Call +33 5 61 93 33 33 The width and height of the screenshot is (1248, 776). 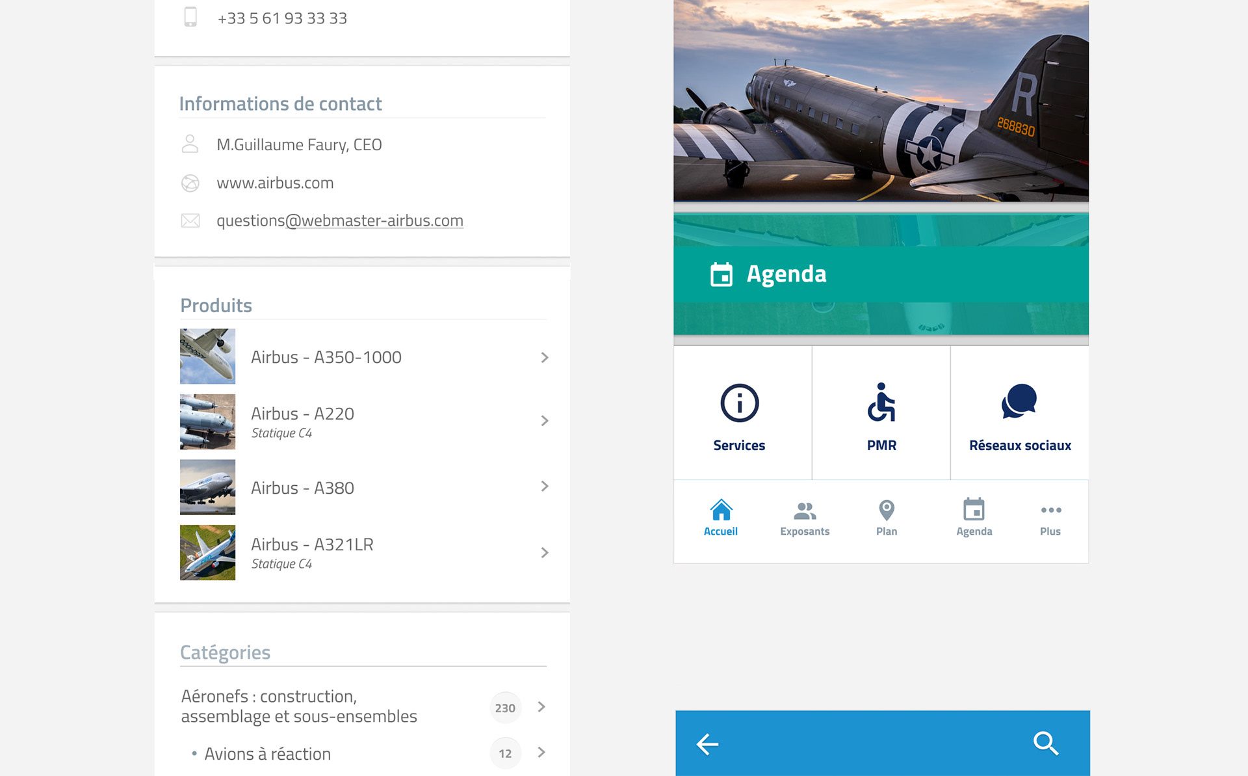282,18
